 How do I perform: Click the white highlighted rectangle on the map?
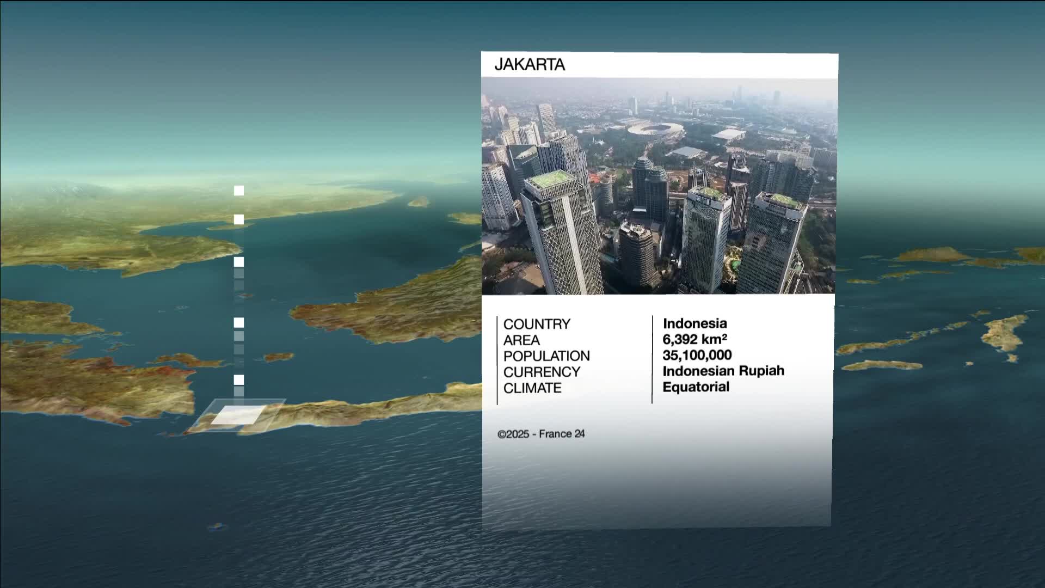tap(238, 415)
